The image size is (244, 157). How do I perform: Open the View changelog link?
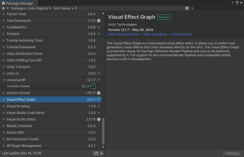coord(155,34)
